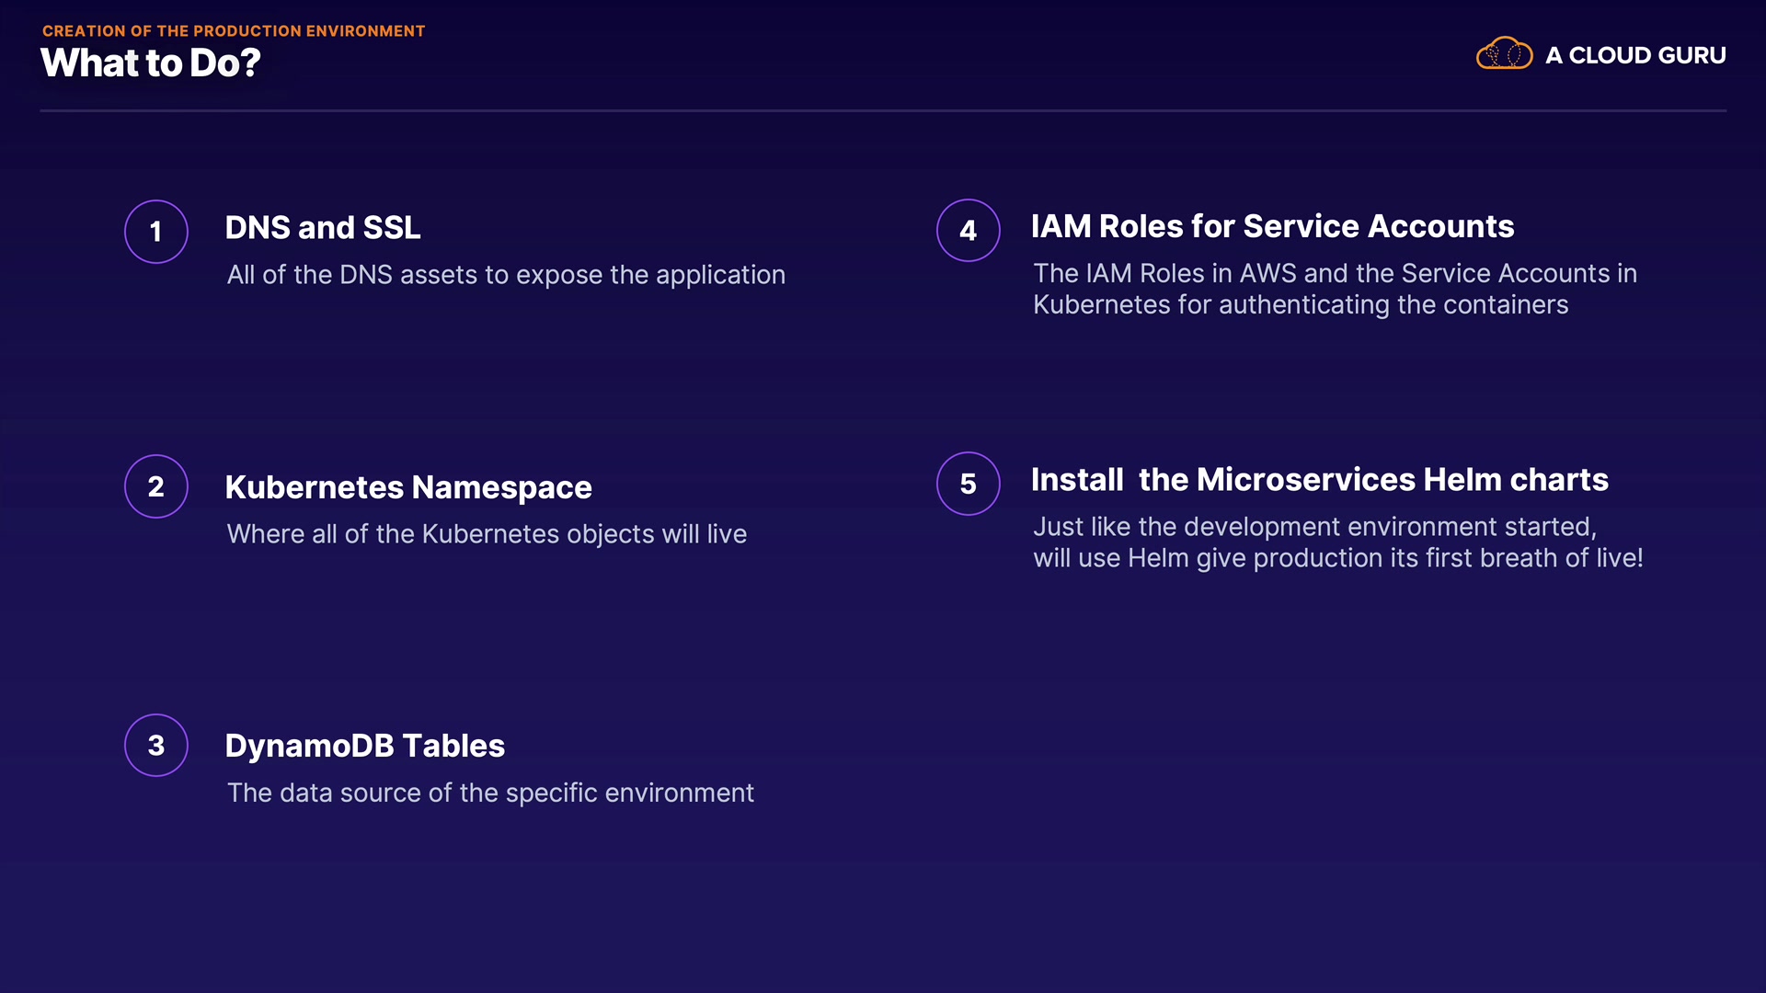Click the numbered circle 5 icon
This screenshot has height=993, width=1766.
tap(968, 484)
